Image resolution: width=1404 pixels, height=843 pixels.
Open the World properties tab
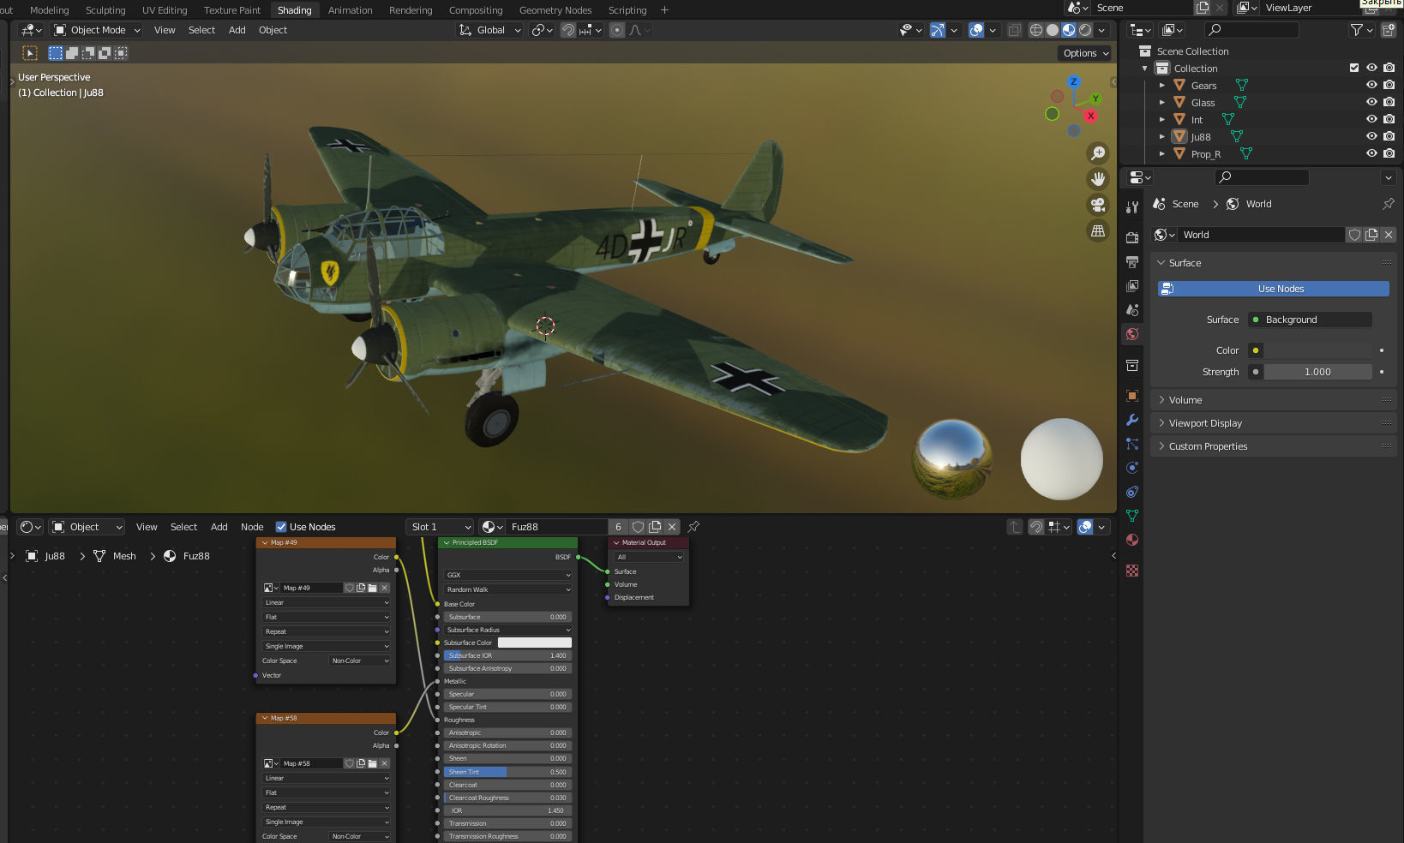(x=1132, y=334)
